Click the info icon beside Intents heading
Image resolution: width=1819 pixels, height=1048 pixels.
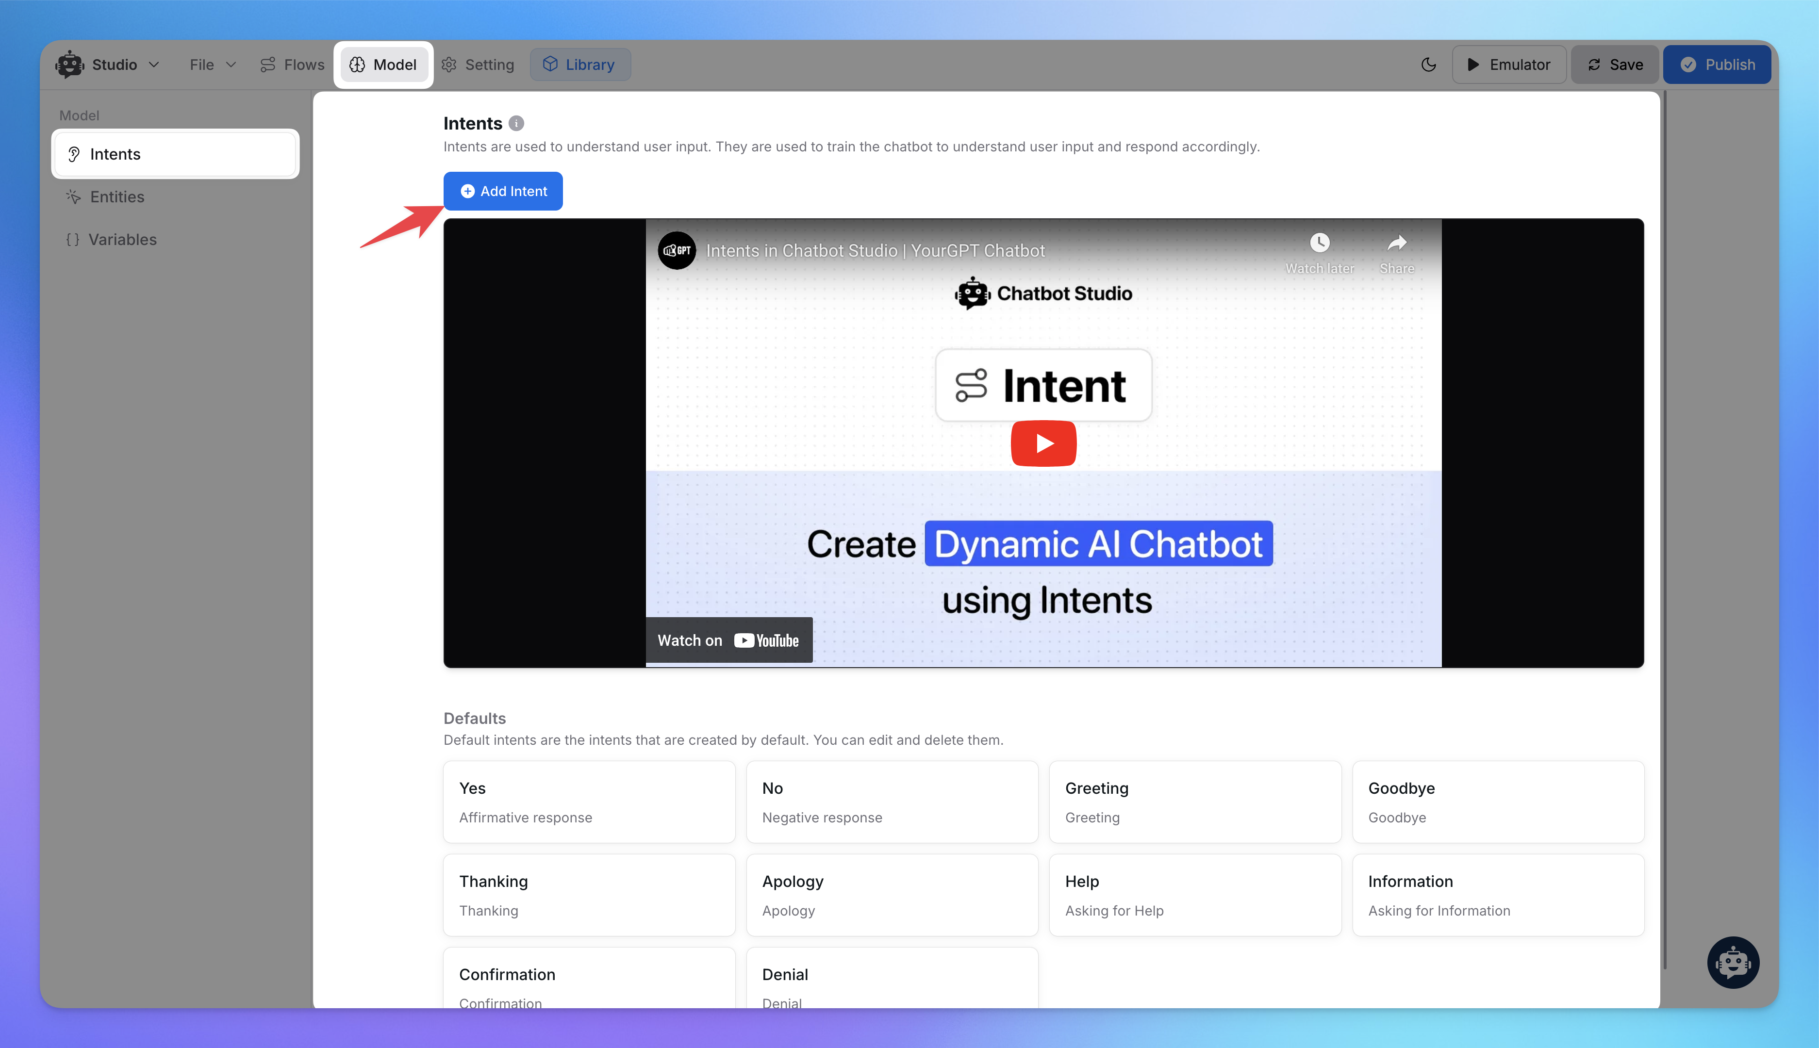point(516,123)
